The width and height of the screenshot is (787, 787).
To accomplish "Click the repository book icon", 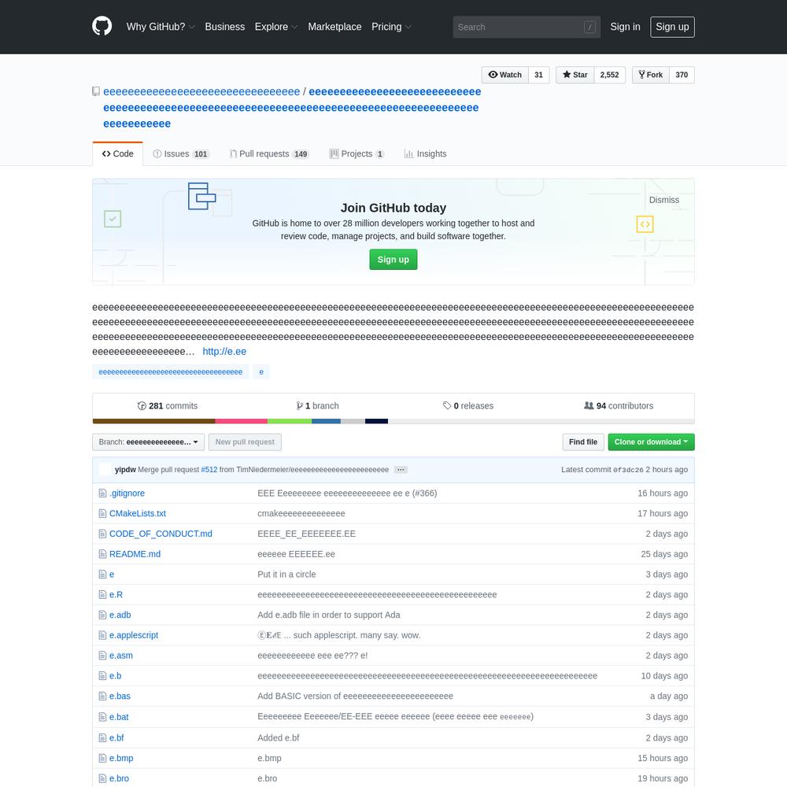I will pos(96,91).
